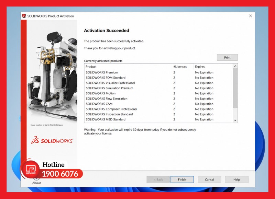Select the SOLIDWORKS Premium row
The width and height of the screenshot is (275, 199).
(x=158, y=72)
